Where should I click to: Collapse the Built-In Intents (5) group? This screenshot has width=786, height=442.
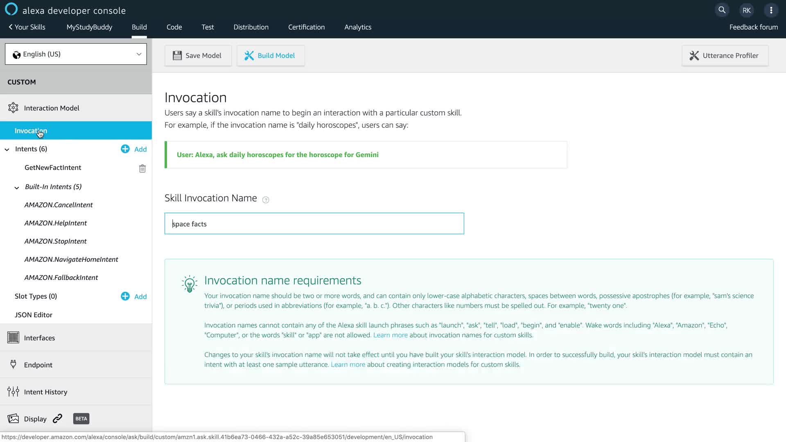pyautogui.click(x=17, y=187)
